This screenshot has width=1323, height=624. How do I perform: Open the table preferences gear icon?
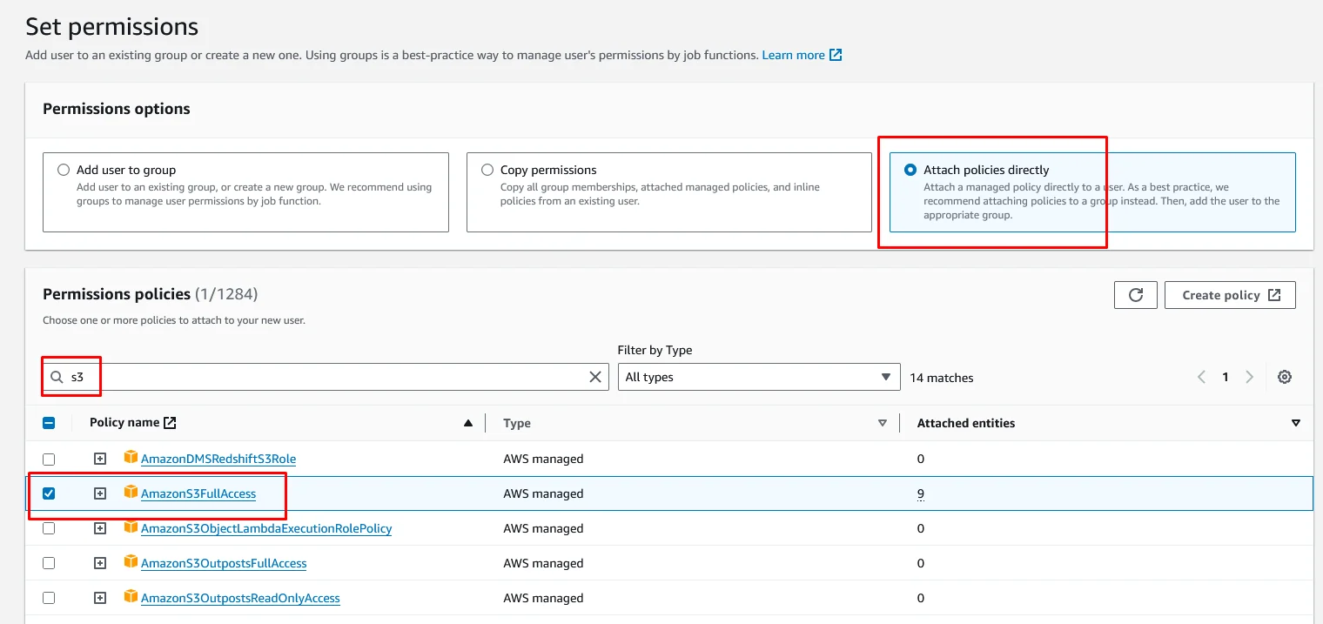pos(1284,377)
